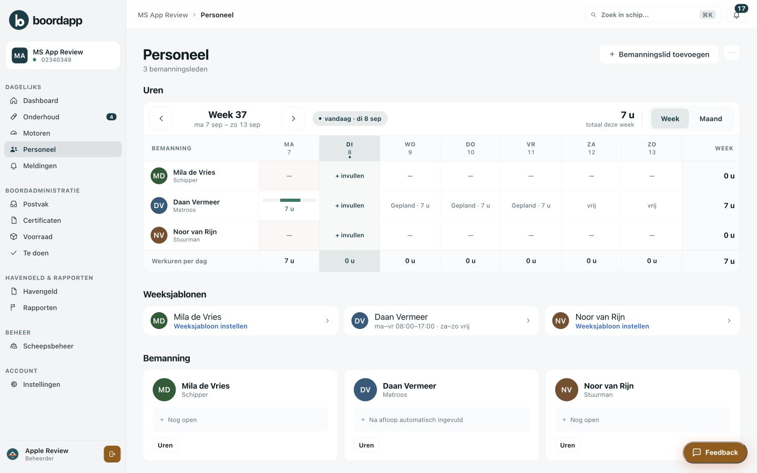Click the large DV avatar in Bemanning card
This screenshot has width=757, height=473.
(365, 390)
